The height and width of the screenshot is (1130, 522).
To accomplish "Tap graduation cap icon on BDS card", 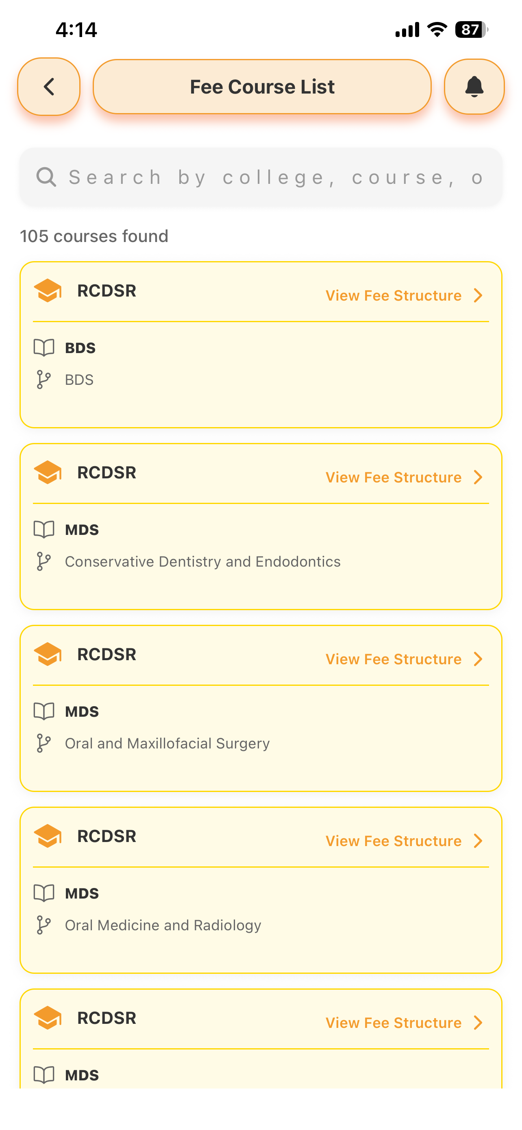I will coord(47,290).
